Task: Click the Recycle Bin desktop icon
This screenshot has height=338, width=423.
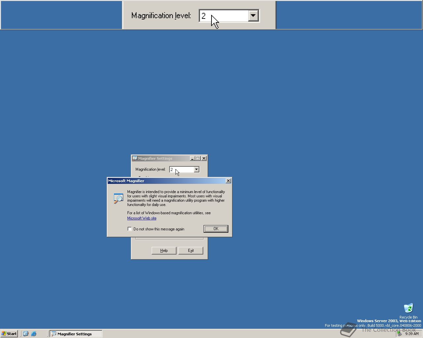Action: pyautogui.click(x=408, y=311)
